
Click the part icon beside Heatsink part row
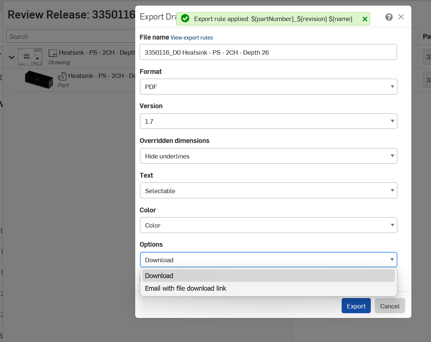62,76
